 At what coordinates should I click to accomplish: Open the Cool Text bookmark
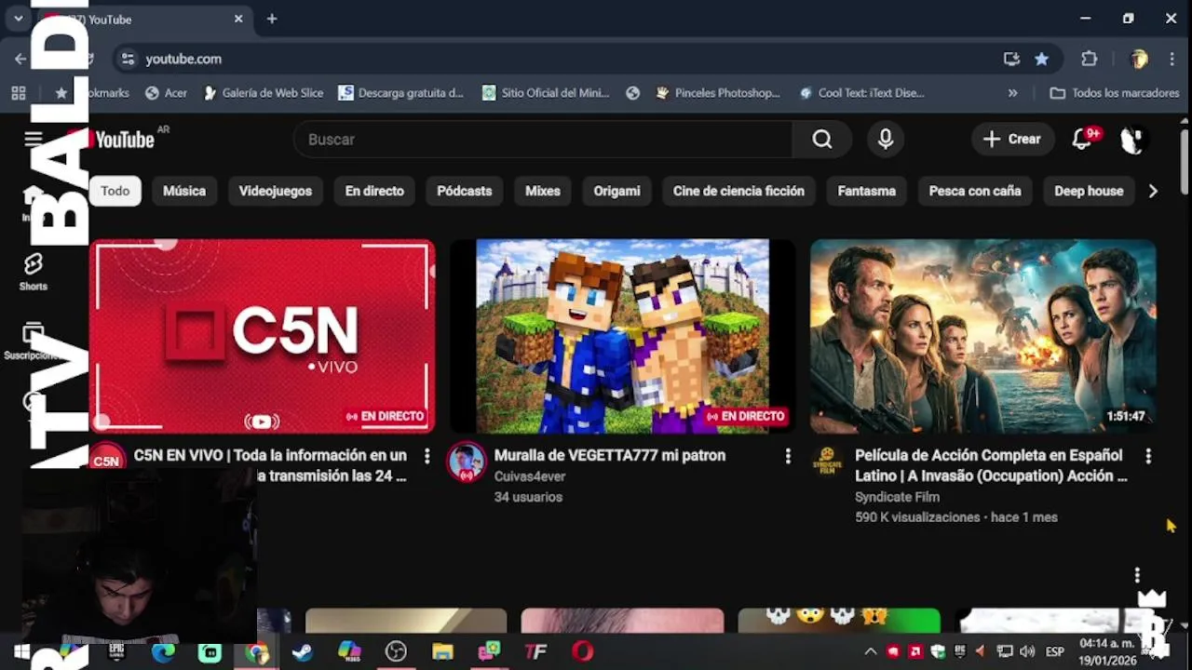[x=861, y=93]
